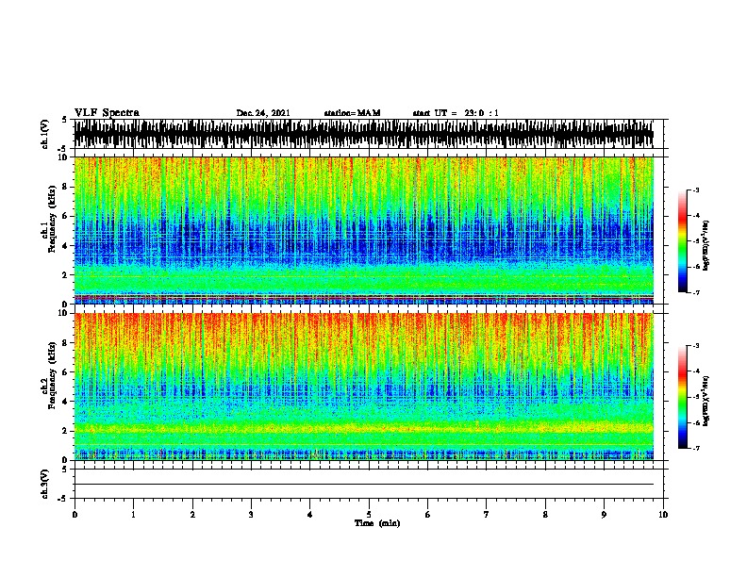Click the time axis tick label "7"

pos(487,515)
